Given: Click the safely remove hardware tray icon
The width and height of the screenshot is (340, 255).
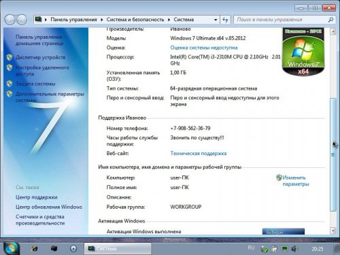Looking at the screenshot, I should point(265,249).
